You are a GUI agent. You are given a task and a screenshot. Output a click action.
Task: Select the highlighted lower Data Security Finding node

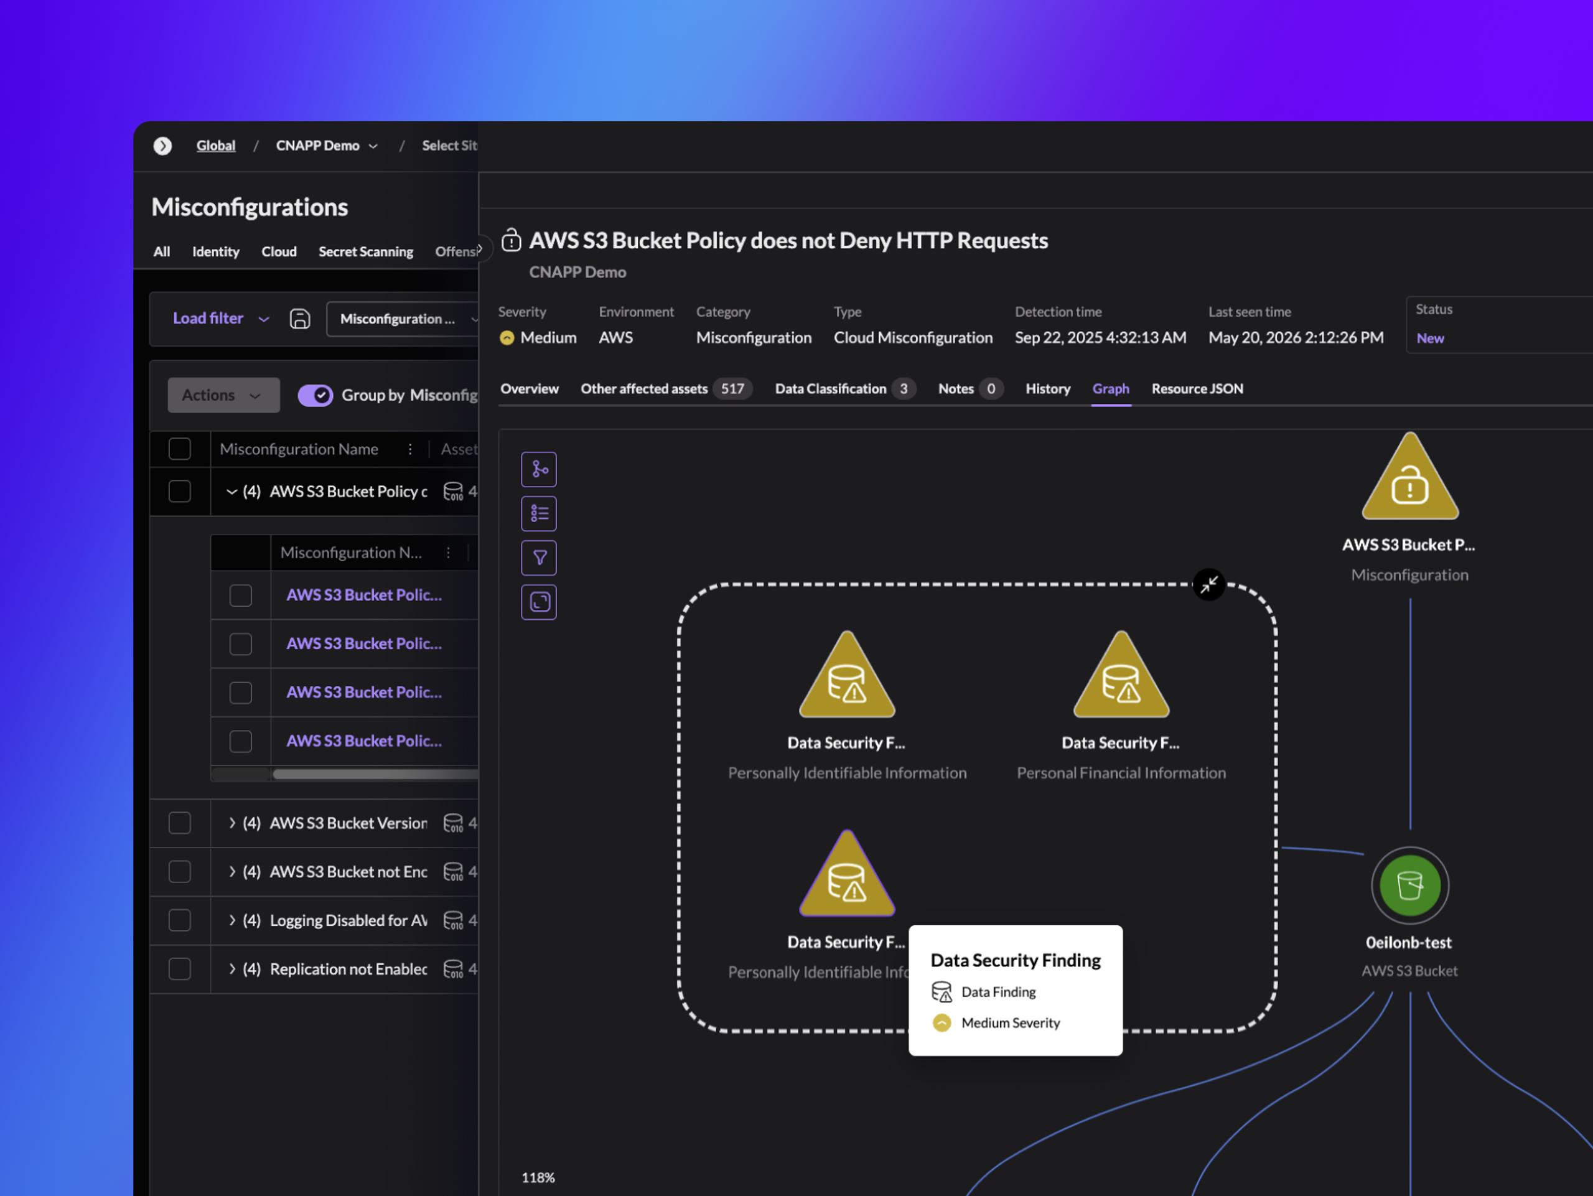[847, 875]
